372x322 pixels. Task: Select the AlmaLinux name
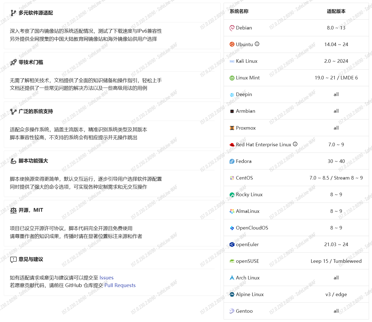pyautogui.click(x=248, y=211)
